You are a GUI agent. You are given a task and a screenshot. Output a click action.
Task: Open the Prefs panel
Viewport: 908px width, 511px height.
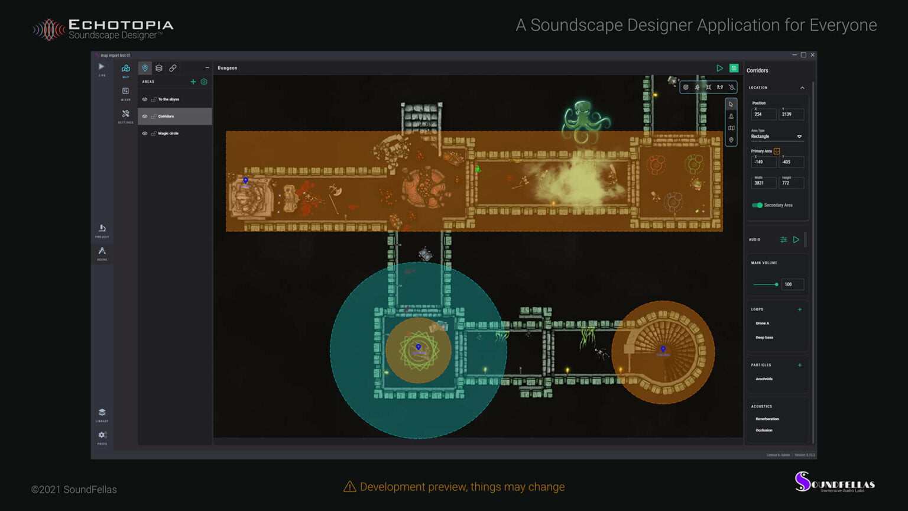point(102,436)
